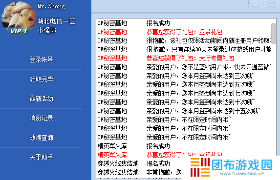The image size is (280, 180).
Task: Select the row 签到尚未达到五次哦
Action: click(184, 84)
